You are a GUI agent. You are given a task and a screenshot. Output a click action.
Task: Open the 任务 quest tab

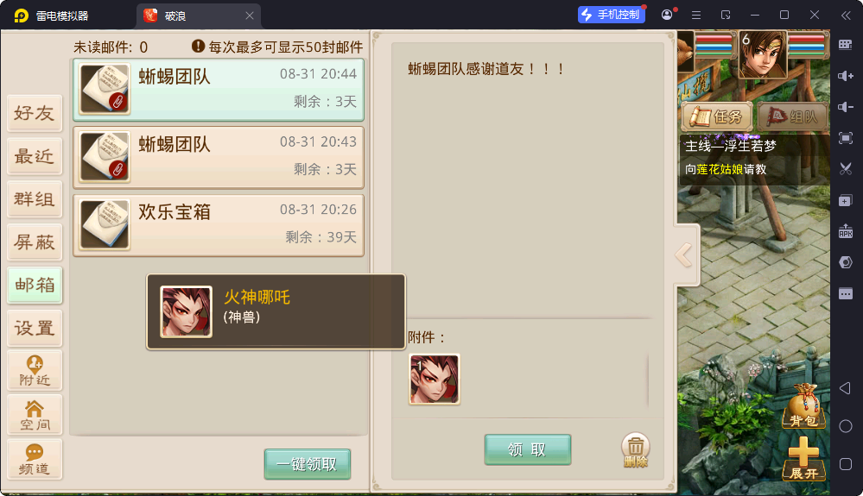717,116
